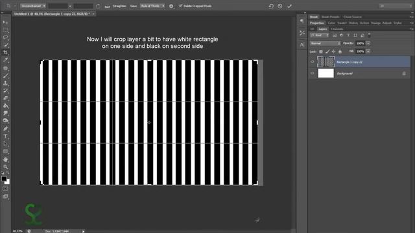Open the crop settings gear options
The height and width of the screenshot is (233, 415).
click(x=171, y=6)
